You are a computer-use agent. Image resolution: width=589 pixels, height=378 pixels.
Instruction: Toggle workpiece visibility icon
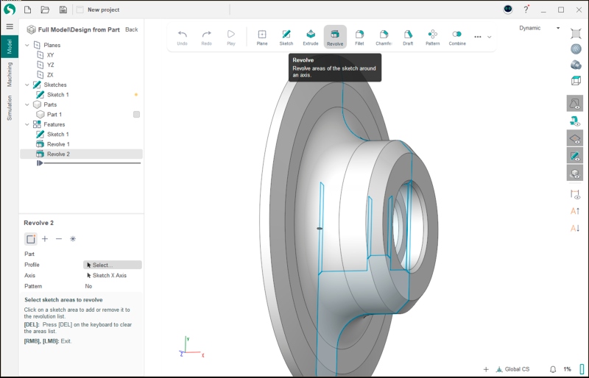575,103
